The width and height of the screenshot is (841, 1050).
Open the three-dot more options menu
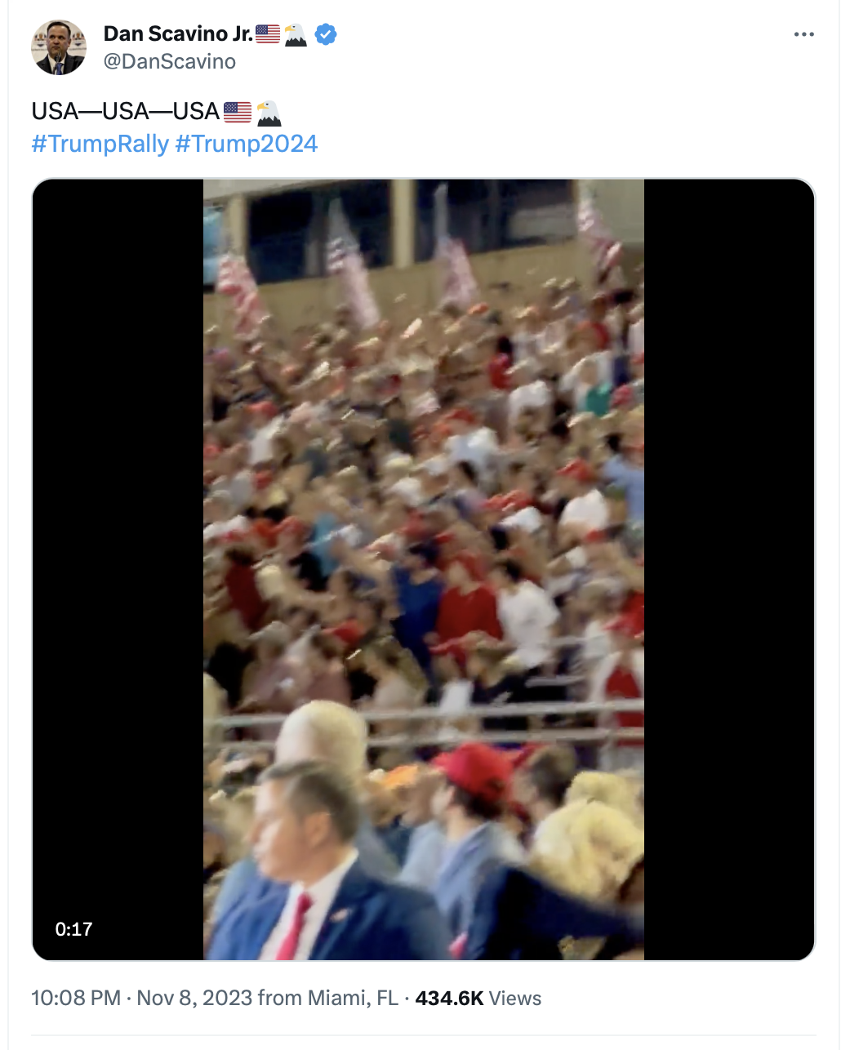coord(803,34)
